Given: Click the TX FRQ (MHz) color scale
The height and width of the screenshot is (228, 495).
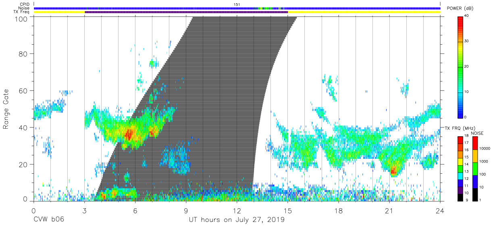Looking at the screenshot, I should coord(460,168).
